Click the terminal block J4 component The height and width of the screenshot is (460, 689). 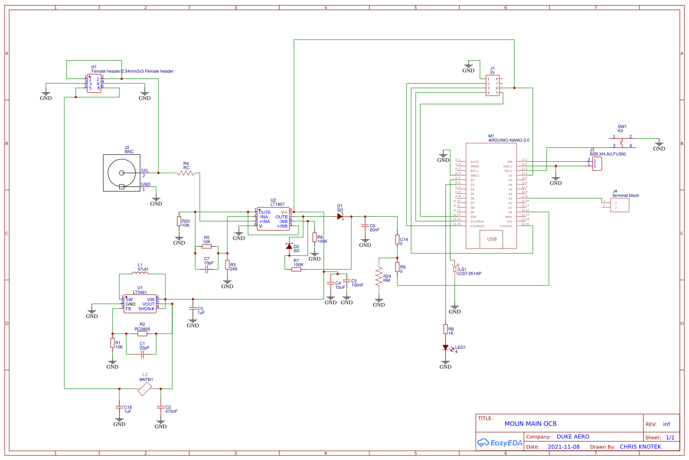(x=620, y=205)
